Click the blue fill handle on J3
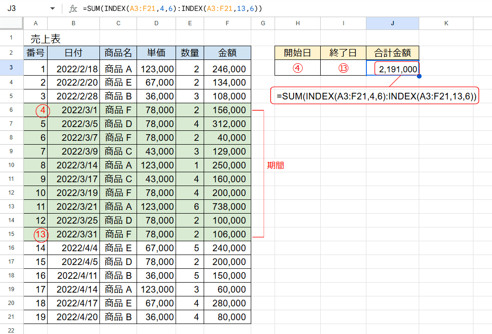The height and width of the screenshot is (334, 492). [x=418, y=75]
